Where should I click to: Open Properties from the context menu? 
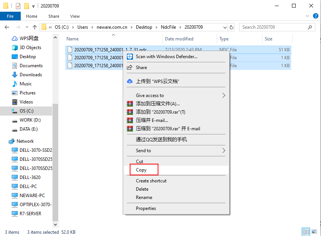(176, 208)
